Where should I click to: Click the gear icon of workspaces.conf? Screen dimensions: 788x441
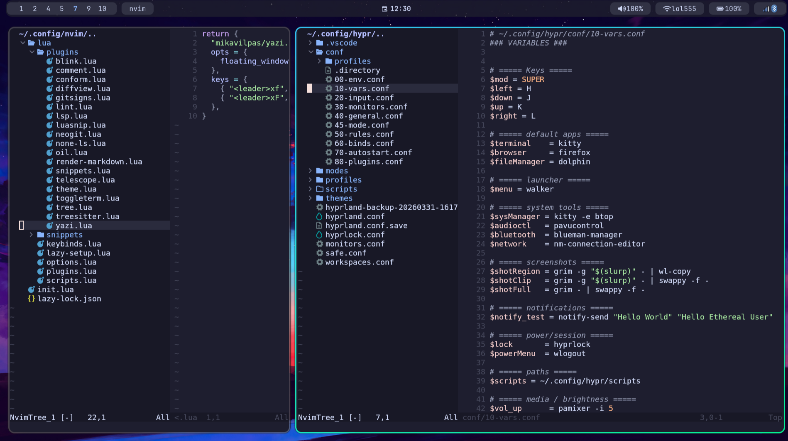(x=320, y=262)
